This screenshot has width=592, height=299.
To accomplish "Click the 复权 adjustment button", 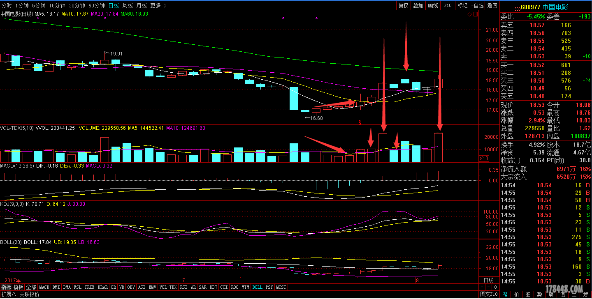I will click(x=404, y=5).
